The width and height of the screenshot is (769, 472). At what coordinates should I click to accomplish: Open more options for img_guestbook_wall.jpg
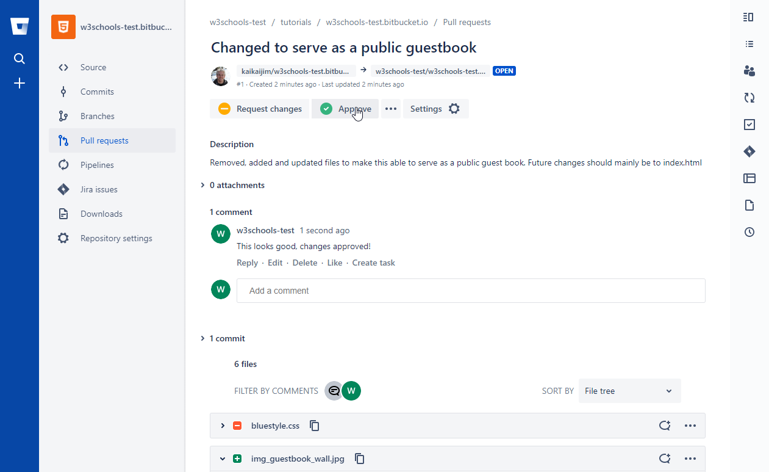click(690, 459)
